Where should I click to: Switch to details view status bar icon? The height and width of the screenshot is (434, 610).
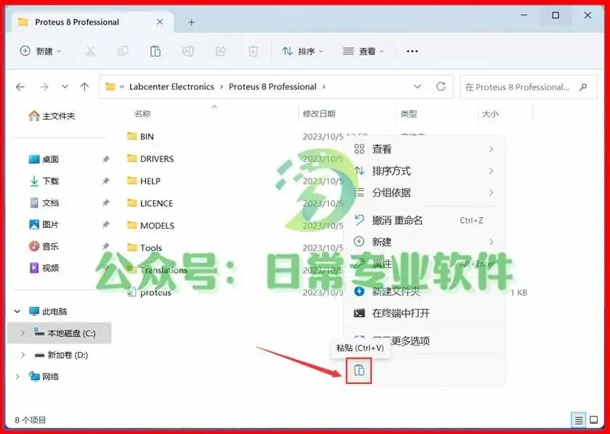click(x=579, y=420)
